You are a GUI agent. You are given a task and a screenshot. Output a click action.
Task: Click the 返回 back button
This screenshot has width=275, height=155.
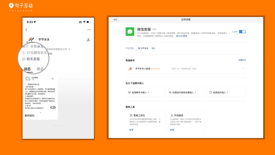pyautogui.click(x=115, y=19)
